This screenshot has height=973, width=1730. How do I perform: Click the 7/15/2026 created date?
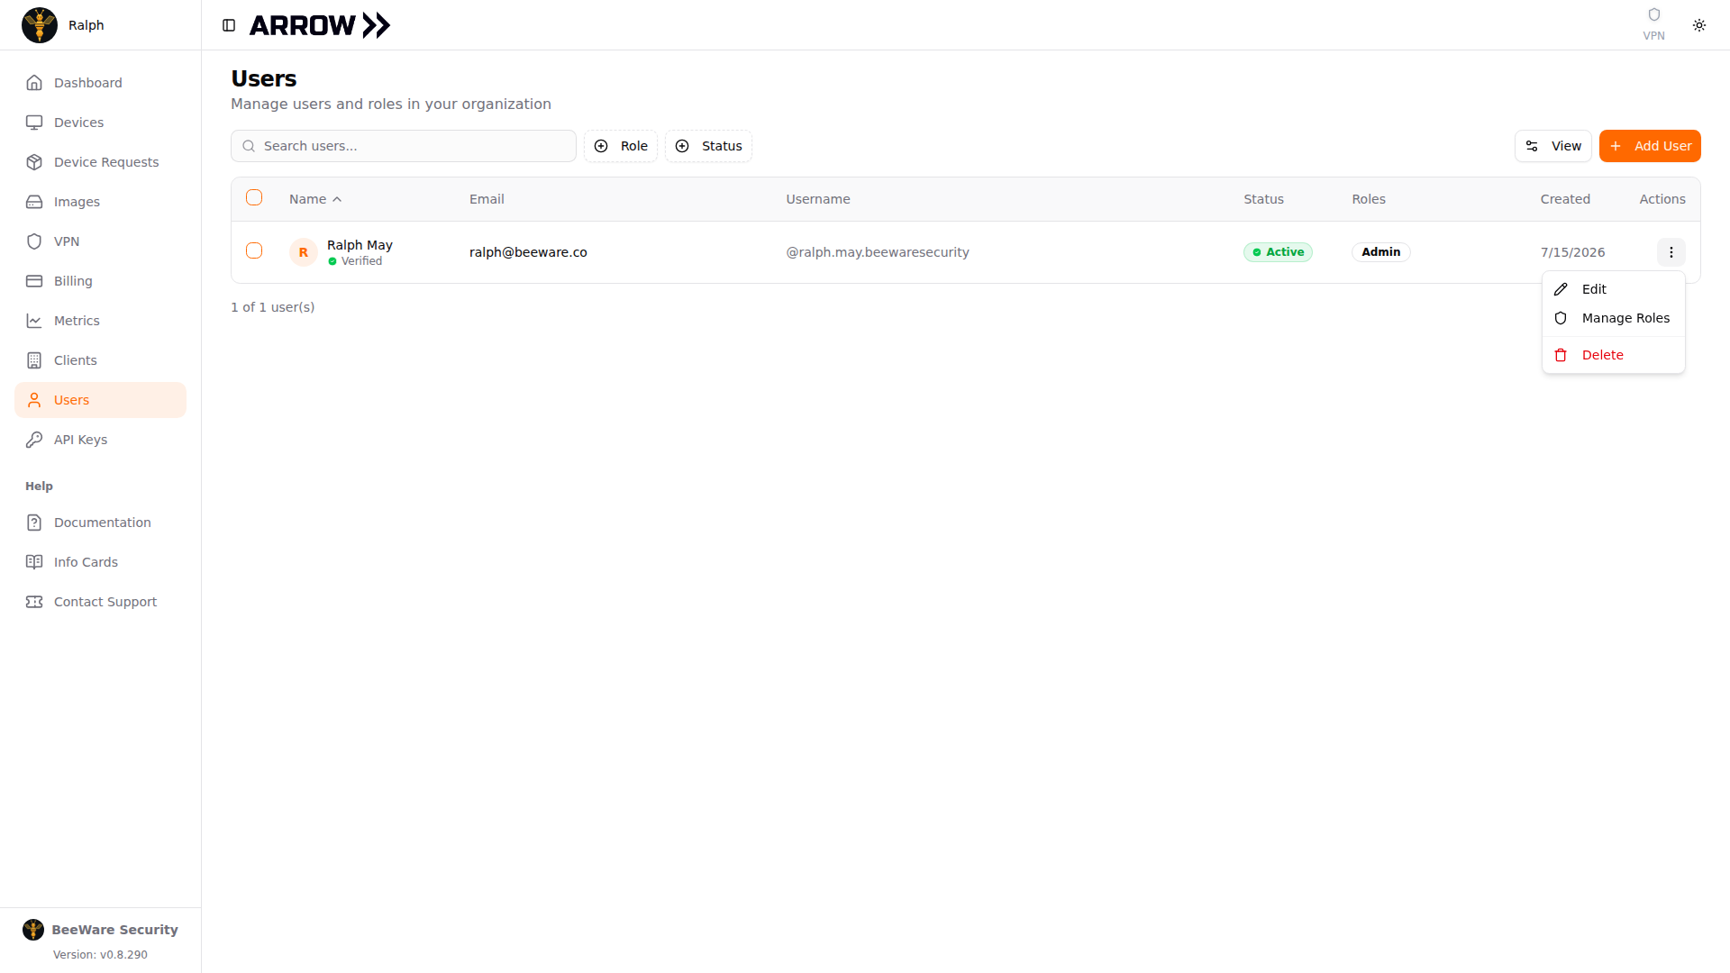[x=1572, y=252]
